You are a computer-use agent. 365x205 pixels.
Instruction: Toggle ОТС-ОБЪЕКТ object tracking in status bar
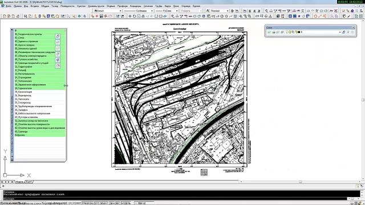tap(102, 203)
